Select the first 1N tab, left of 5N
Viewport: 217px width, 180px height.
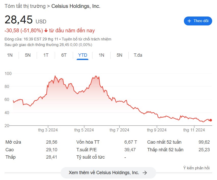point(10,55)
